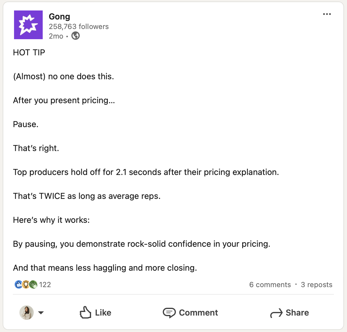
Task: Click the lightbulb insightful reaction badge
Action: [26, 284]
